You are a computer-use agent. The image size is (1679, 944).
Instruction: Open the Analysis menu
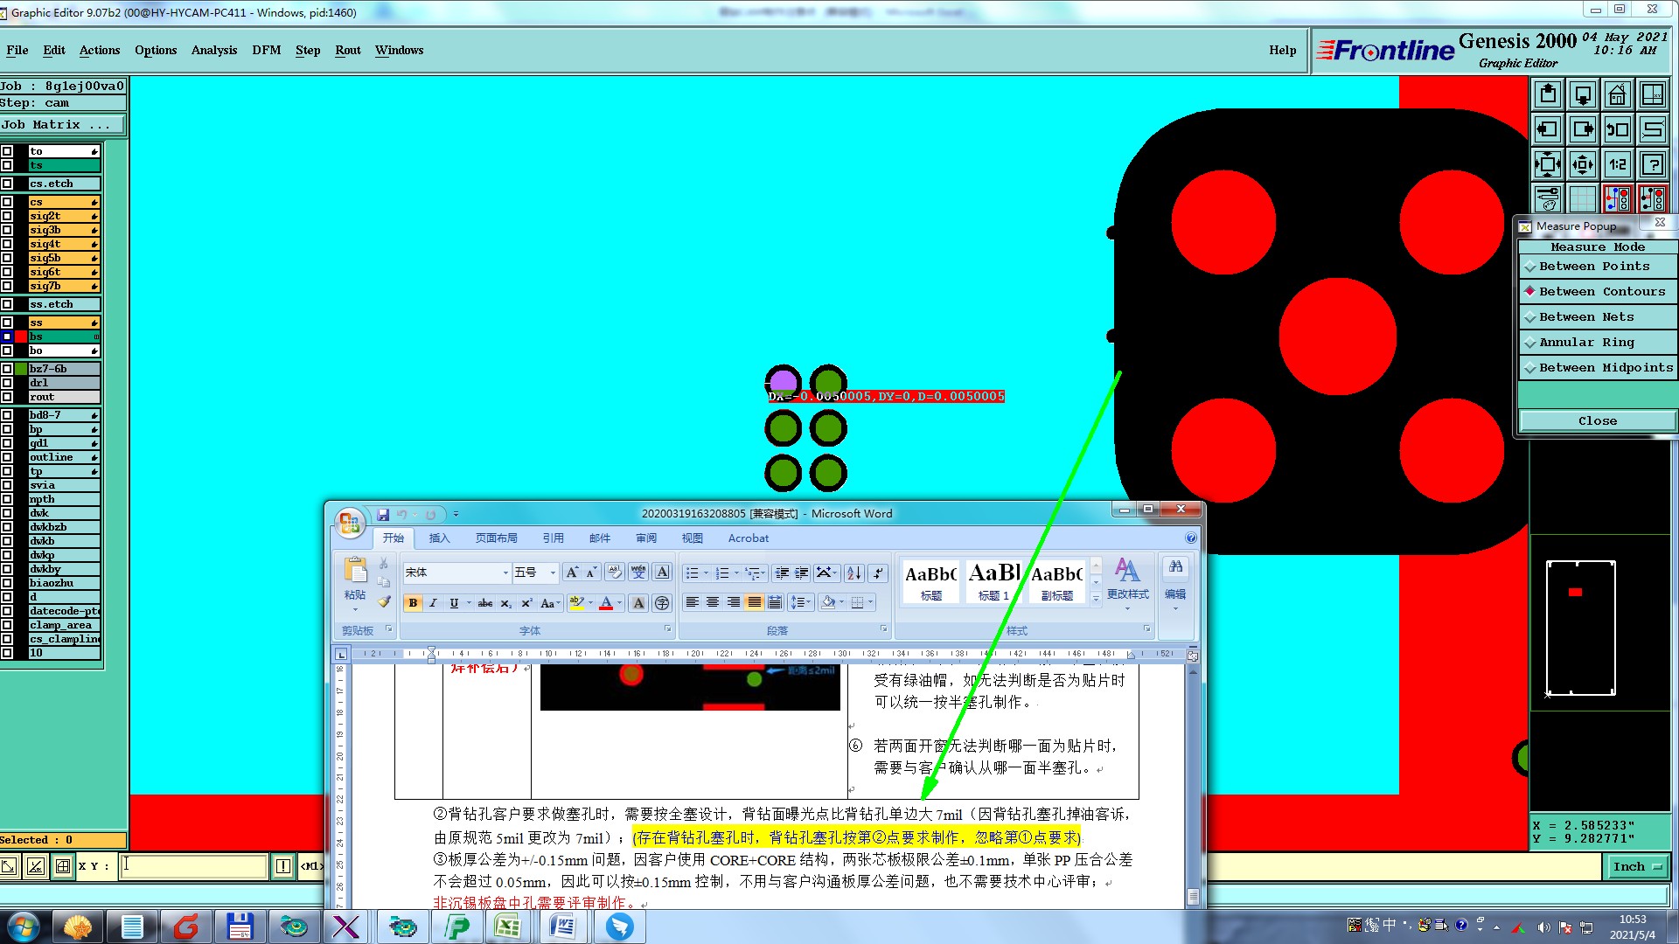tap(214, 50)
